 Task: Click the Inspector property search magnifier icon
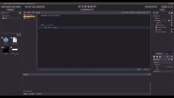pos(169,59)
